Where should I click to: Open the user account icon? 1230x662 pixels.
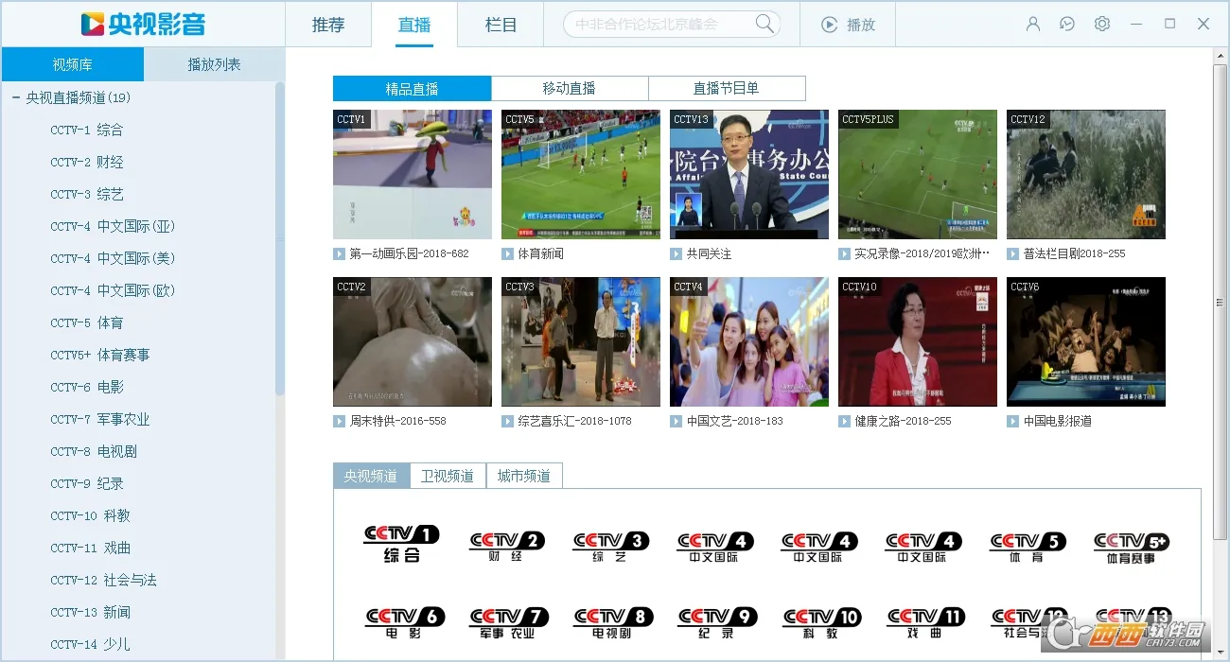pos(1033,25)
